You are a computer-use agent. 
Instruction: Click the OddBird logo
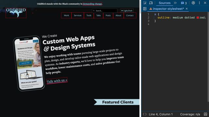(x=16, y=13)
